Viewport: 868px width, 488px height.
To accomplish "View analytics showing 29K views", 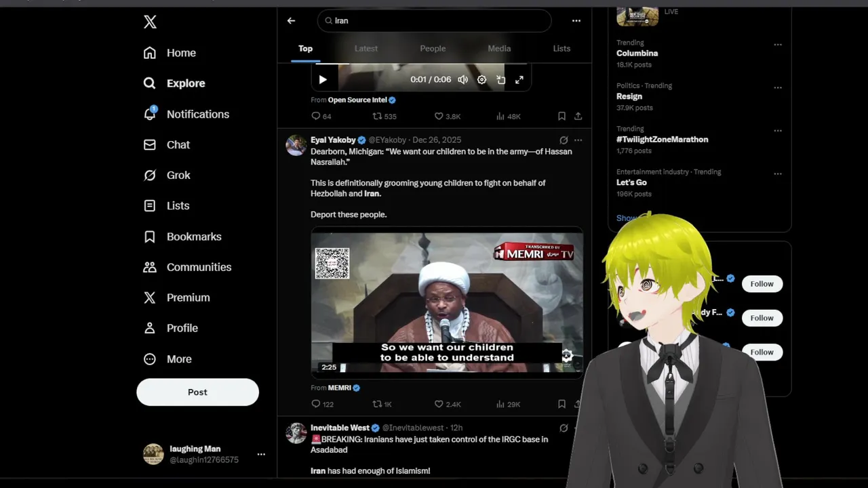I will tap(508, 404).
